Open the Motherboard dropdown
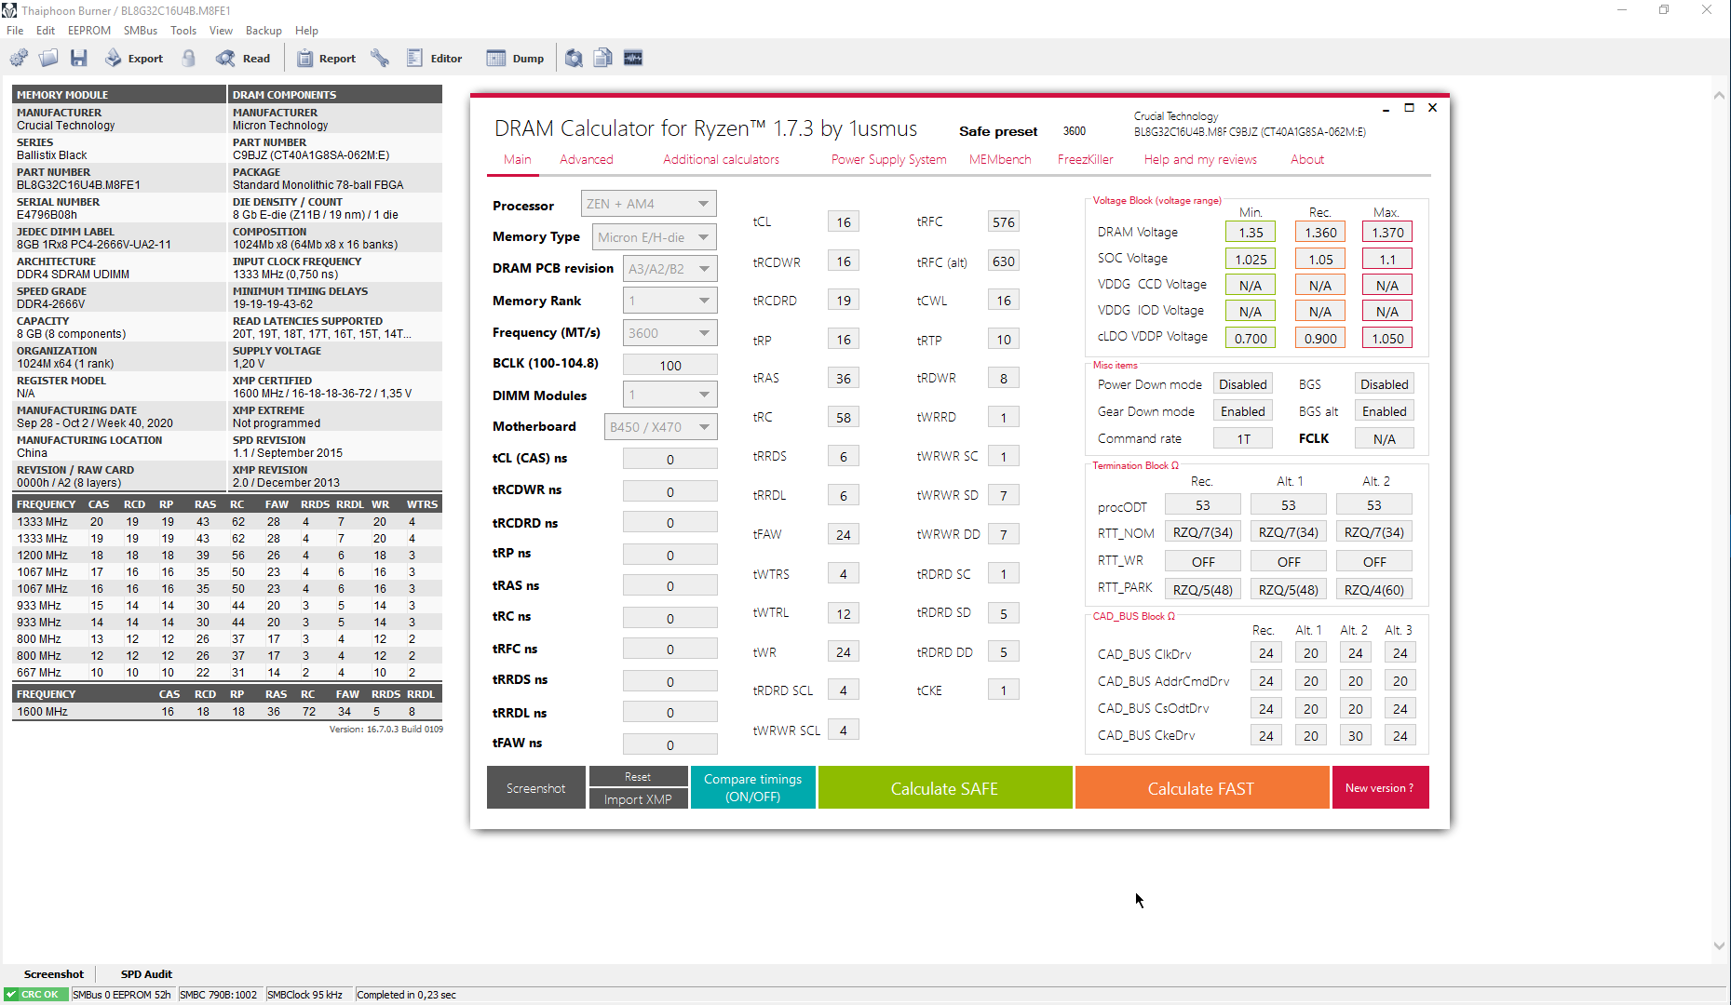Viewport: 1731px width, 1005px height. coord(660,427)
